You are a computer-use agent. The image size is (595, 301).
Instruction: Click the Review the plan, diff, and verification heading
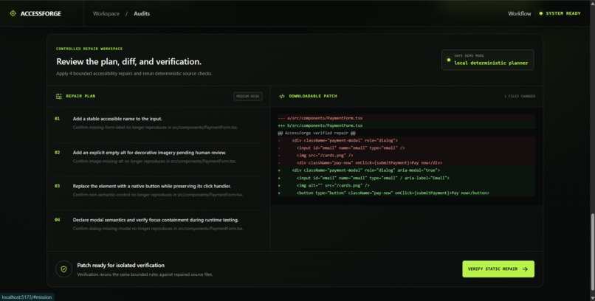[128, 61]
